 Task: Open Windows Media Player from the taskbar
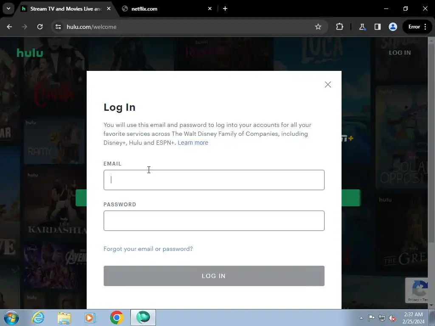[x=90, y=318]
